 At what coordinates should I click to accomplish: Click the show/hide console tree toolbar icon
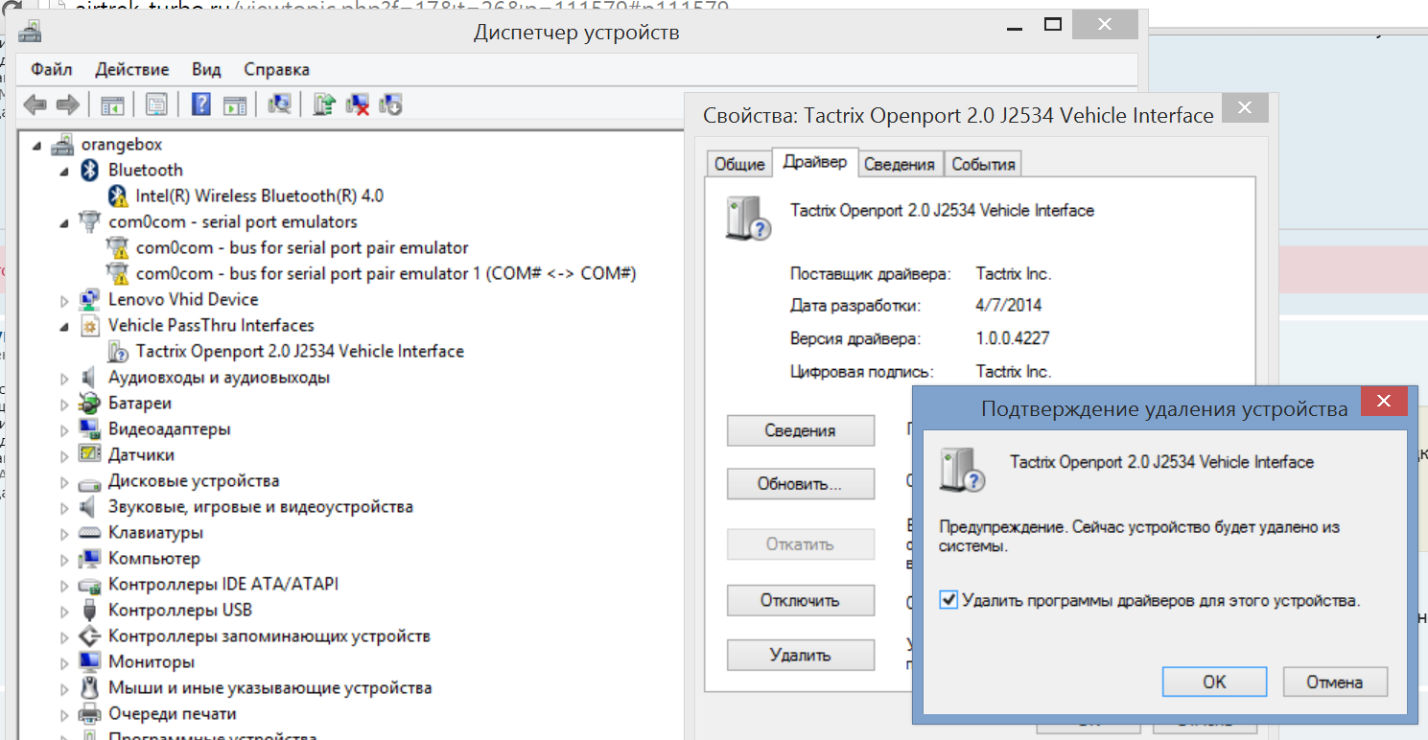click(x=112, y=104)
